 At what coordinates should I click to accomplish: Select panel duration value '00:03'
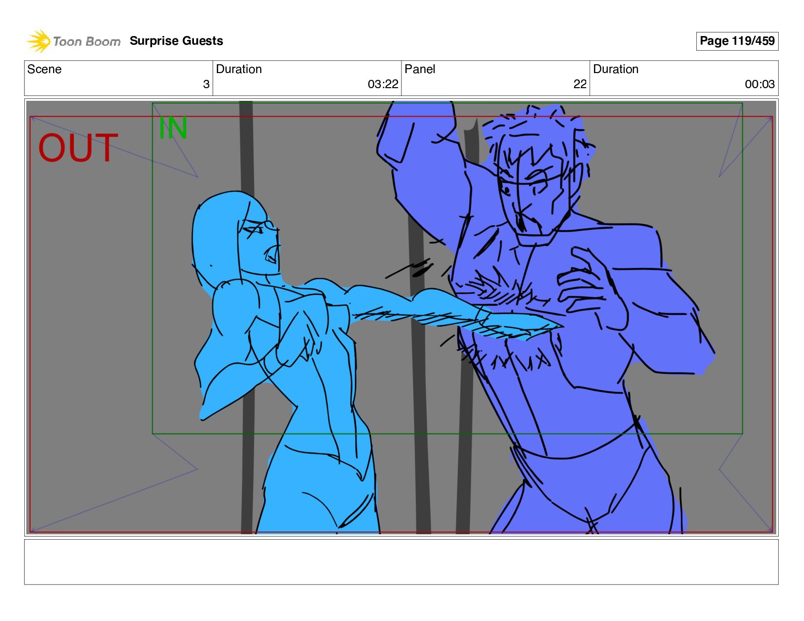click(760, 84)
